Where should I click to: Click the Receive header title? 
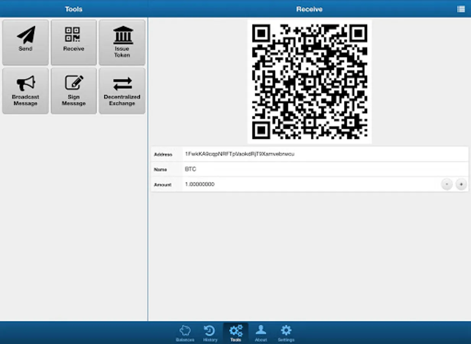tap(309, 9)
